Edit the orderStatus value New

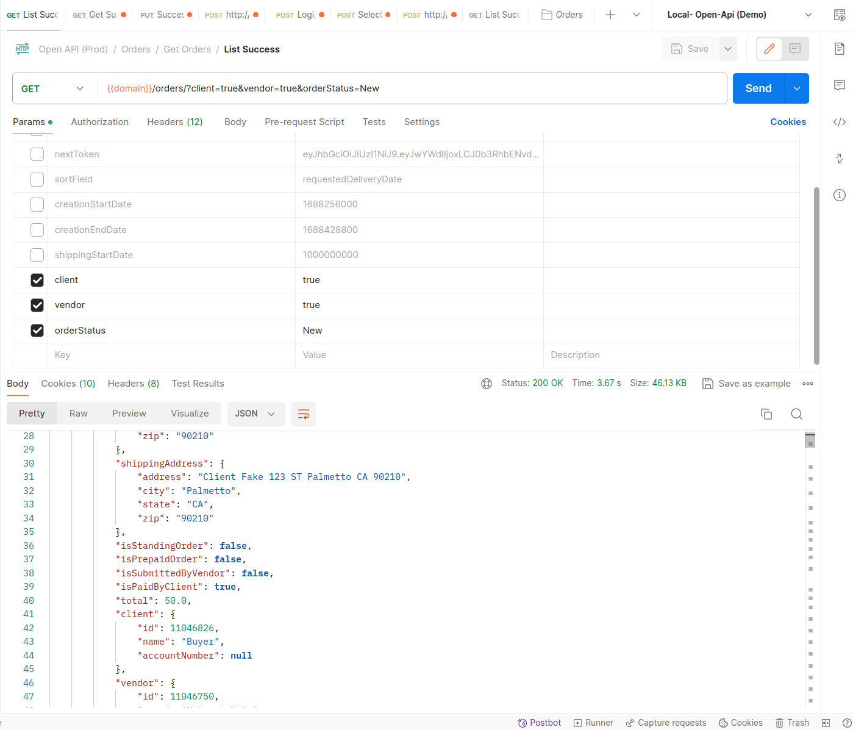(x=419, y=331)
